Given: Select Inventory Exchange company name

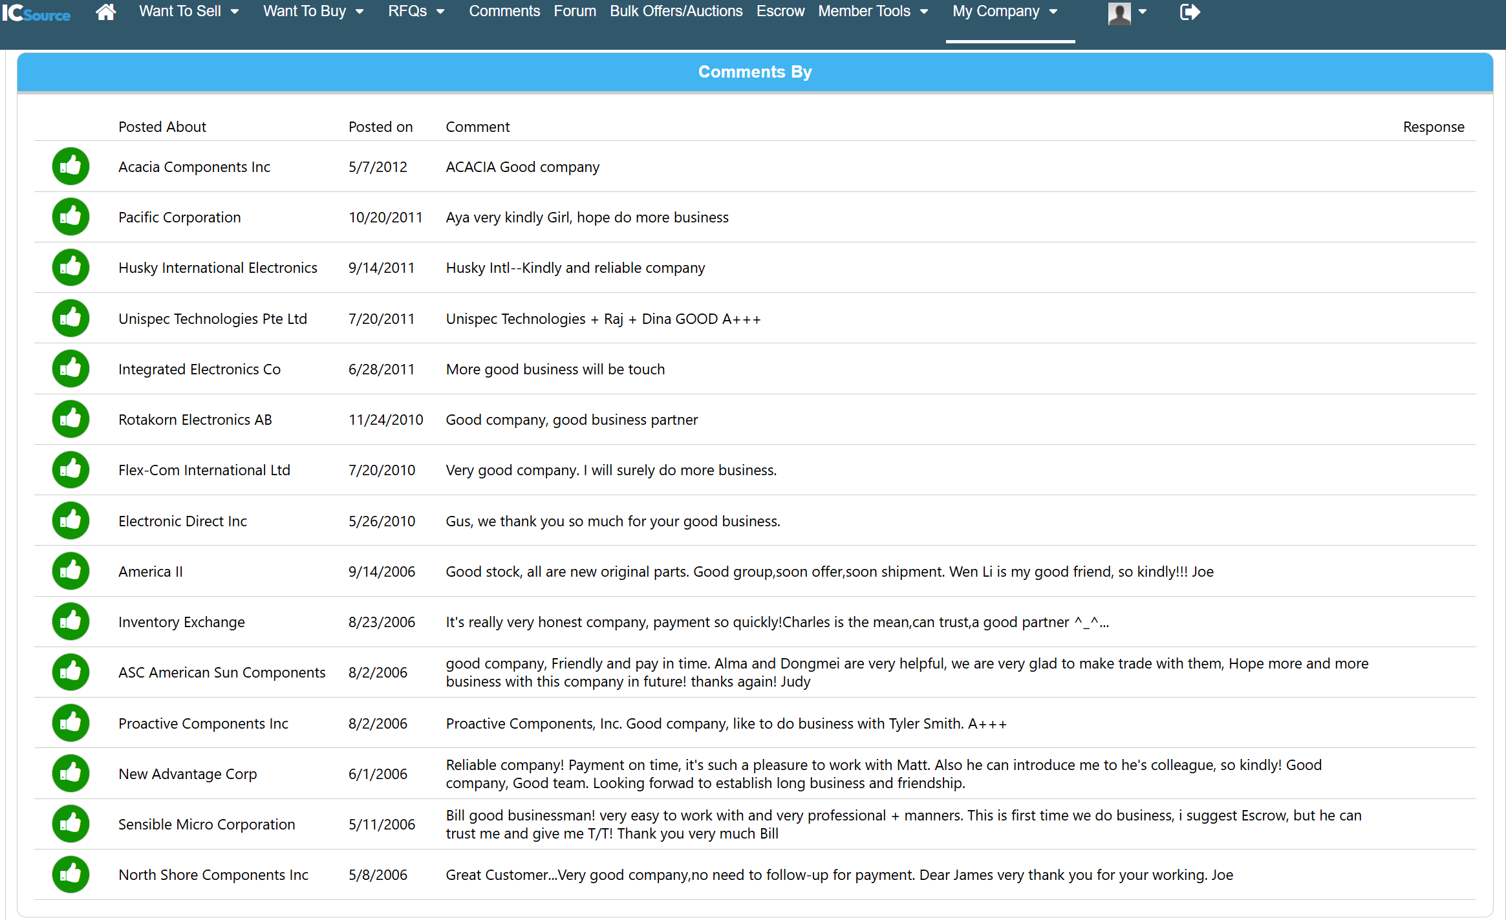Looking at the screenshot, I should point(182,622).
